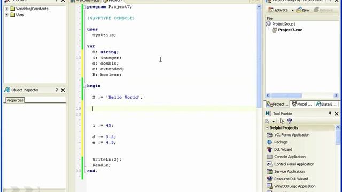Choose Control Panel Application label
342x192 pixels.
(294, 164)
